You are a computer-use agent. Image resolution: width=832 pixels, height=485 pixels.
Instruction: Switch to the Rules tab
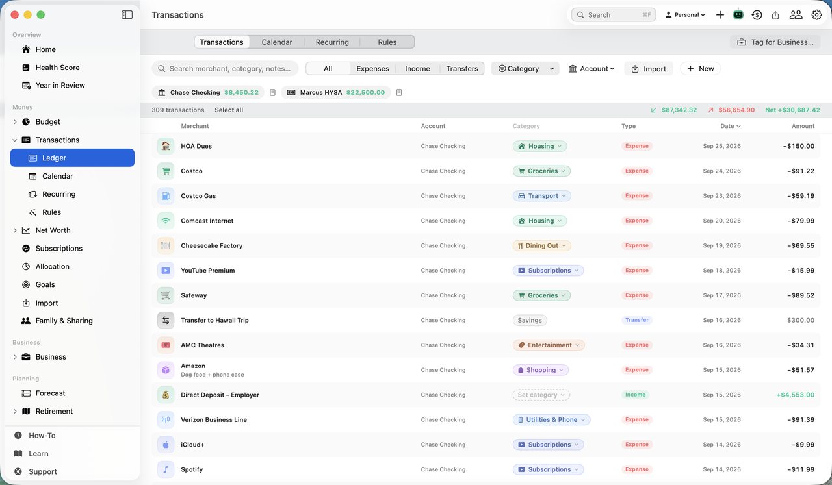(x=387, y=42)
